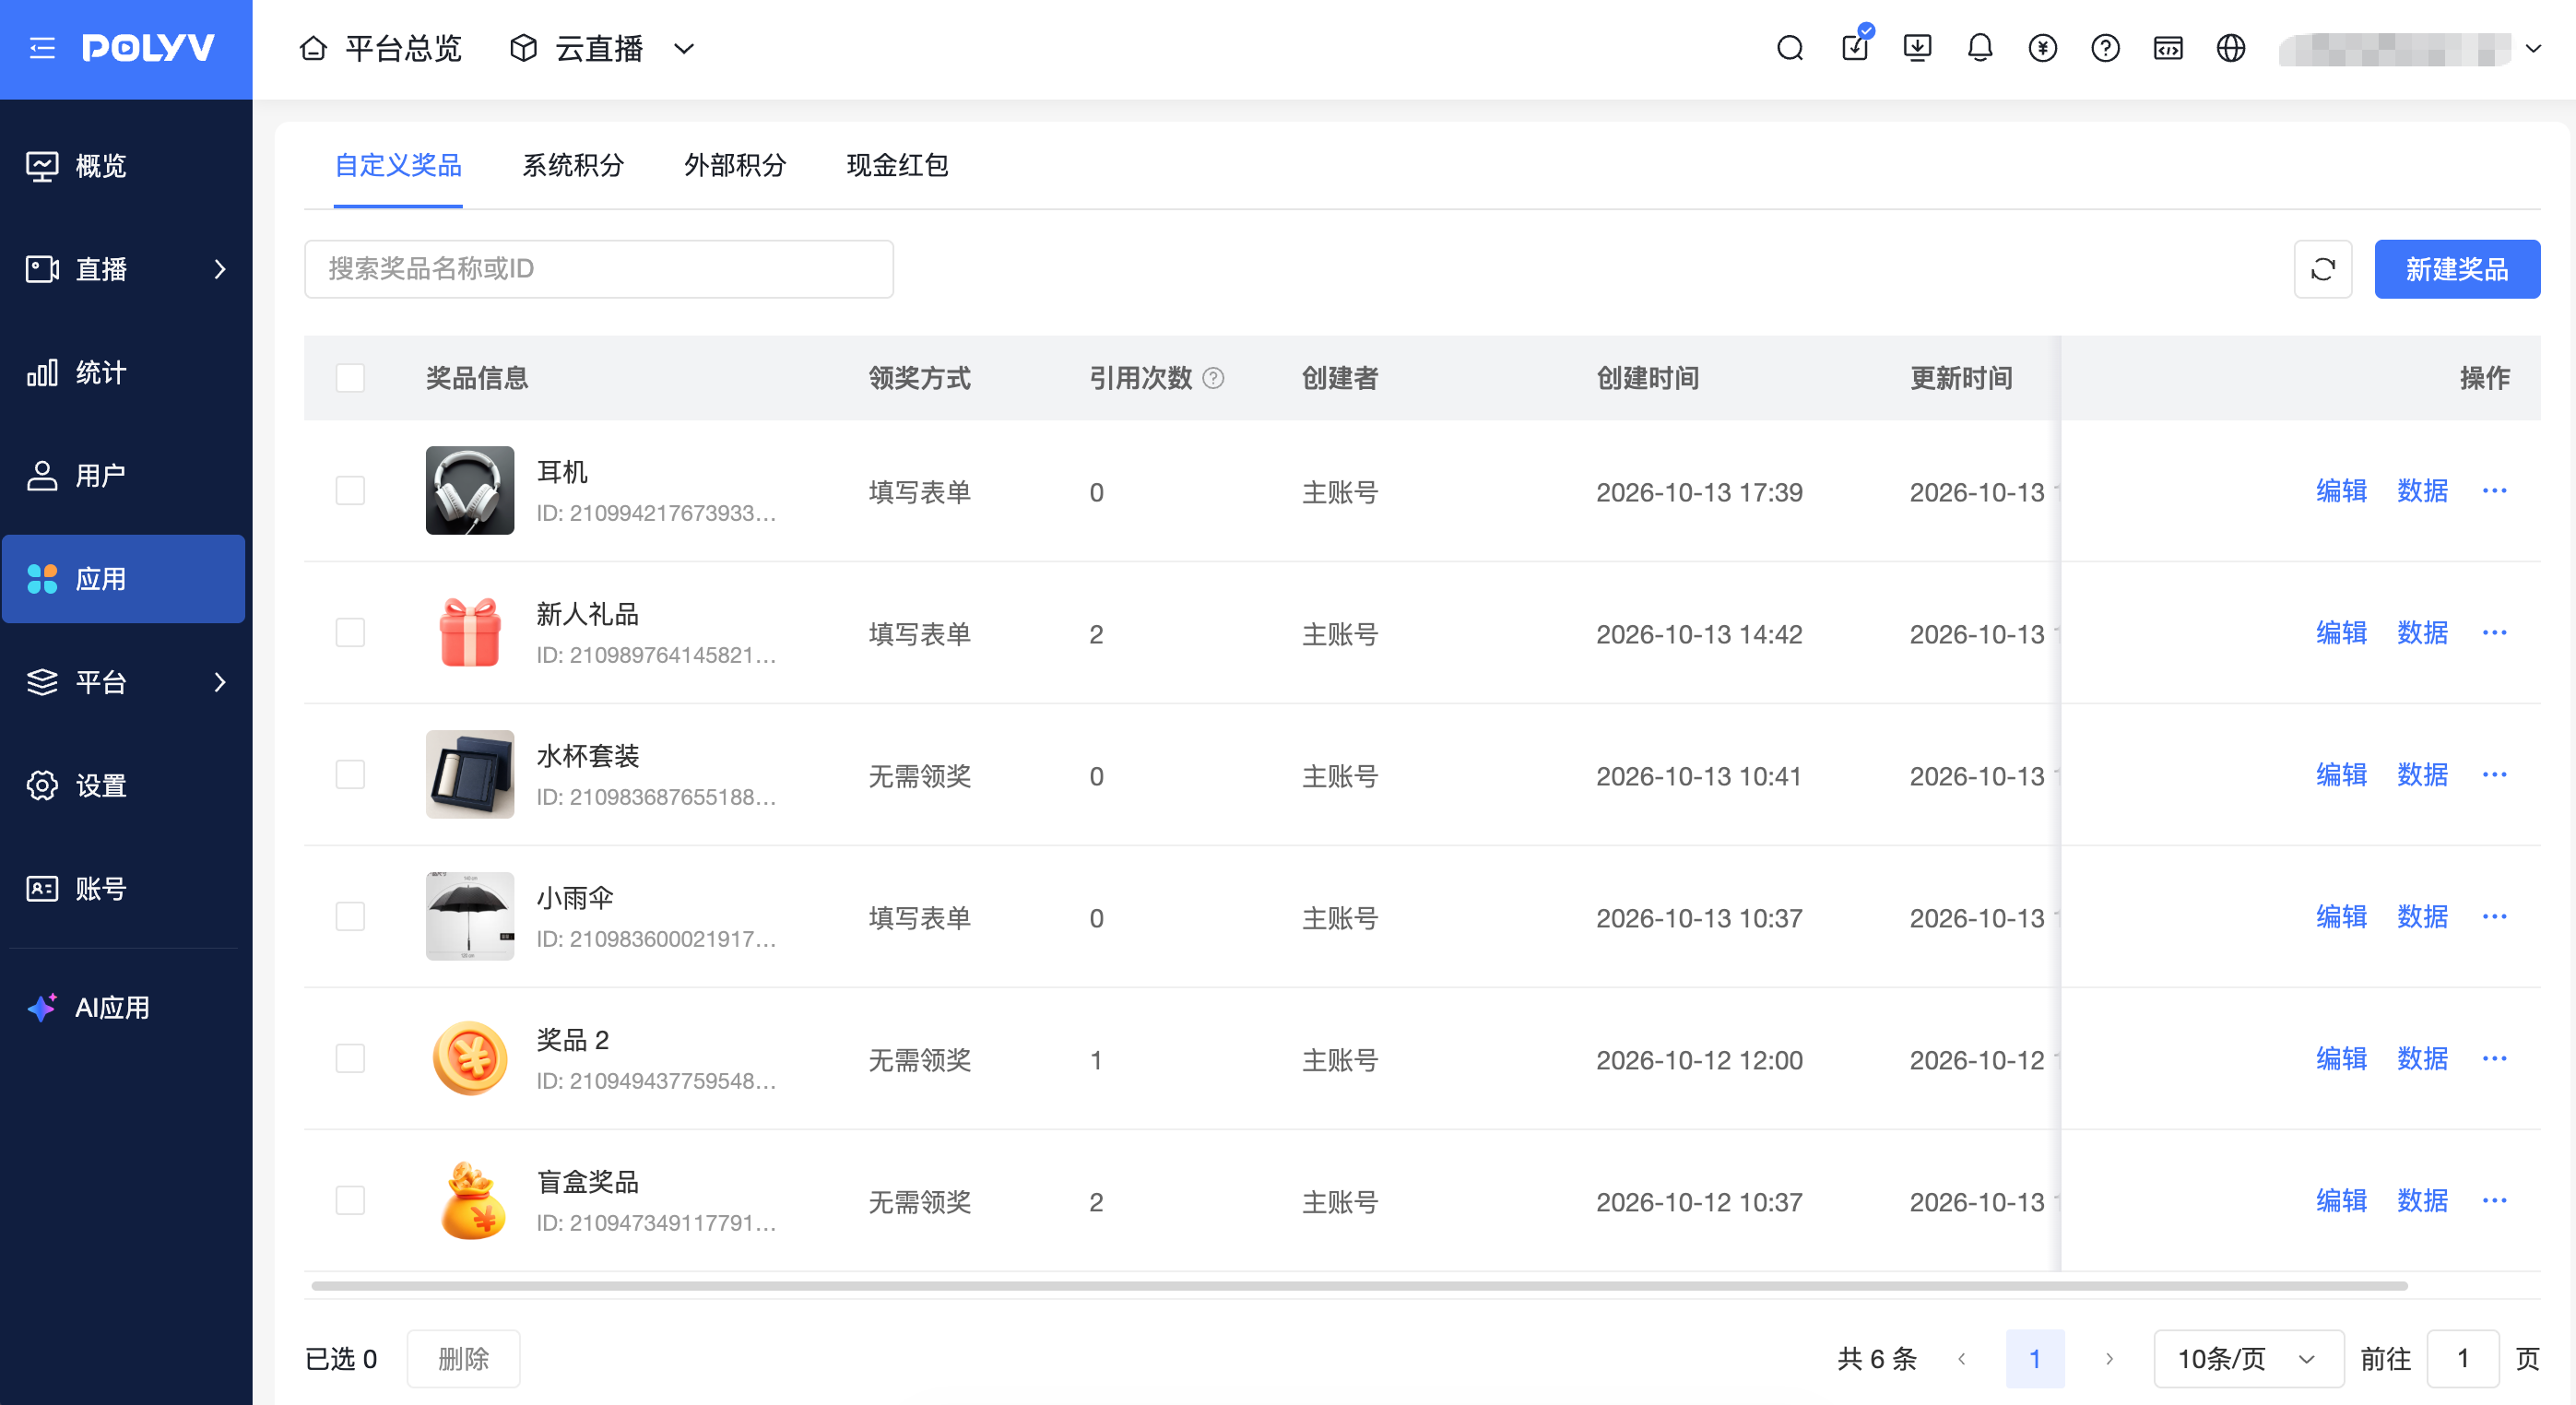Check the box for 奖品 2 prize
The width and height of the screenshot is (2576, 1405).
[350, 1059]
